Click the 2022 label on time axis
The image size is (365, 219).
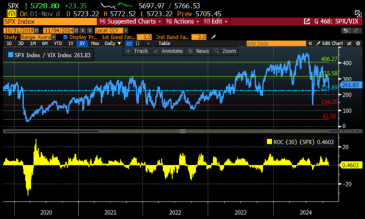175,212
